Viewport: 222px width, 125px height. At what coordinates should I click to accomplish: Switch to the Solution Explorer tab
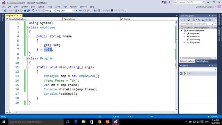[x=187, y=61]
